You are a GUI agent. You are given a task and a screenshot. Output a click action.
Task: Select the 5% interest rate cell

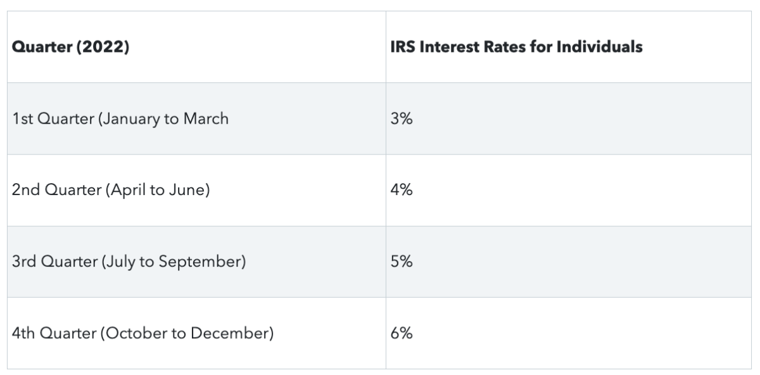[x=402, y=262]
